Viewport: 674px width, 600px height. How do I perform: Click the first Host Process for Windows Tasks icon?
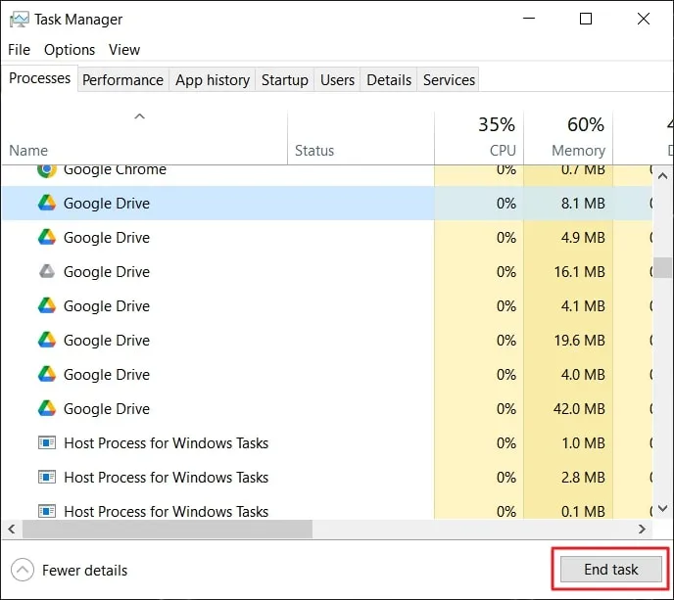[46, 443]
